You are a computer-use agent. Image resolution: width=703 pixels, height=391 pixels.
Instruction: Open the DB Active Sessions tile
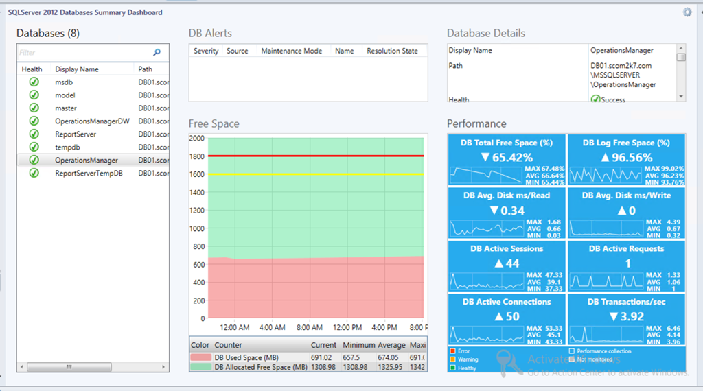507,266
